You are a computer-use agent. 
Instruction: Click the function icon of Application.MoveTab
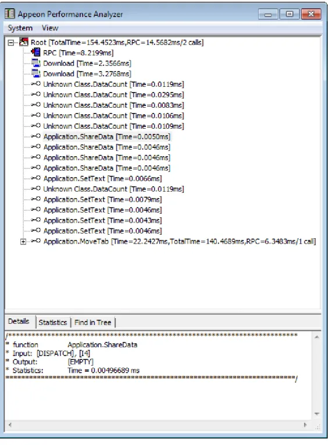35,241
